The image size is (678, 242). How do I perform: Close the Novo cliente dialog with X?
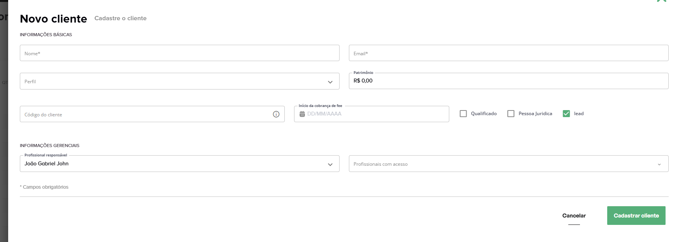pyautogui.click(x=661, y=1)
